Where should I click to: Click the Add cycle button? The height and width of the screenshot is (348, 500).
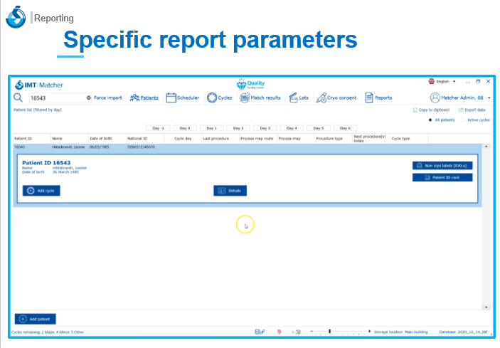click(41, 191)
